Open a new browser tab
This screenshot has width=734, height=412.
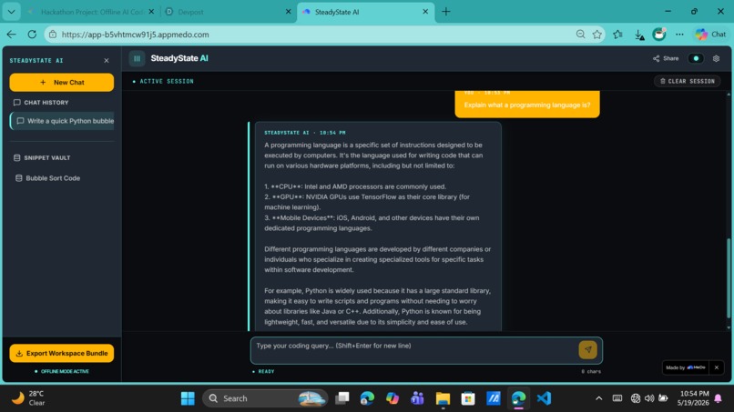(x=445, y=12)
